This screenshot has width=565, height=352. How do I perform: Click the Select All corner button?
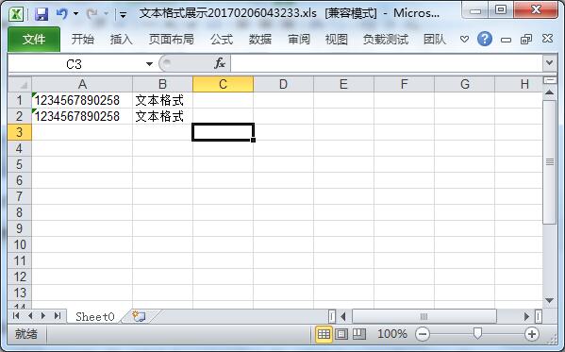(20, 84)
